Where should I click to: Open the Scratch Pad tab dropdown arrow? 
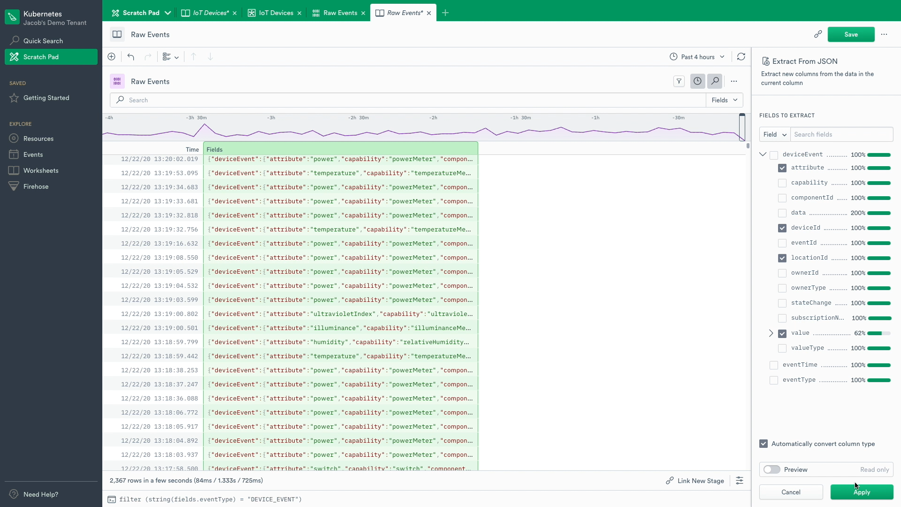point(168,13)
